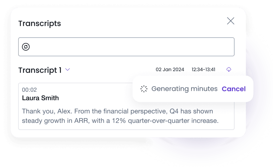This screenshot has width=273, height=167.
Task: Open the chevron next to Transcript 1
Action: (x=68, y=70)
